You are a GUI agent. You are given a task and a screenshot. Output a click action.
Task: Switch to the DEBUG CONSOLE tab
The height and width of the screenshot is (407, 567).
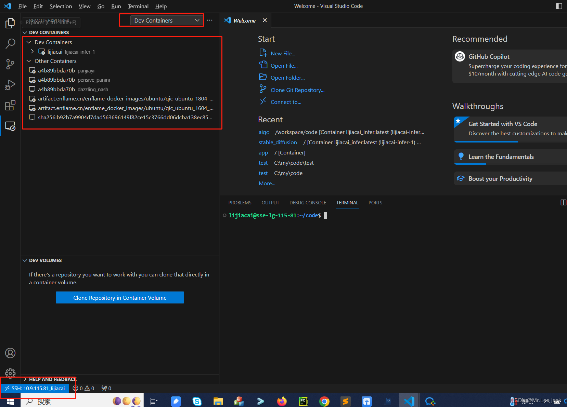coord(308,203)
